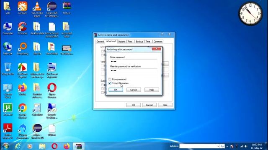This screenshot has width=268, height=150.
Task: Launch Opera Browser desktop shortcut
Action: [x=52, y=91]
